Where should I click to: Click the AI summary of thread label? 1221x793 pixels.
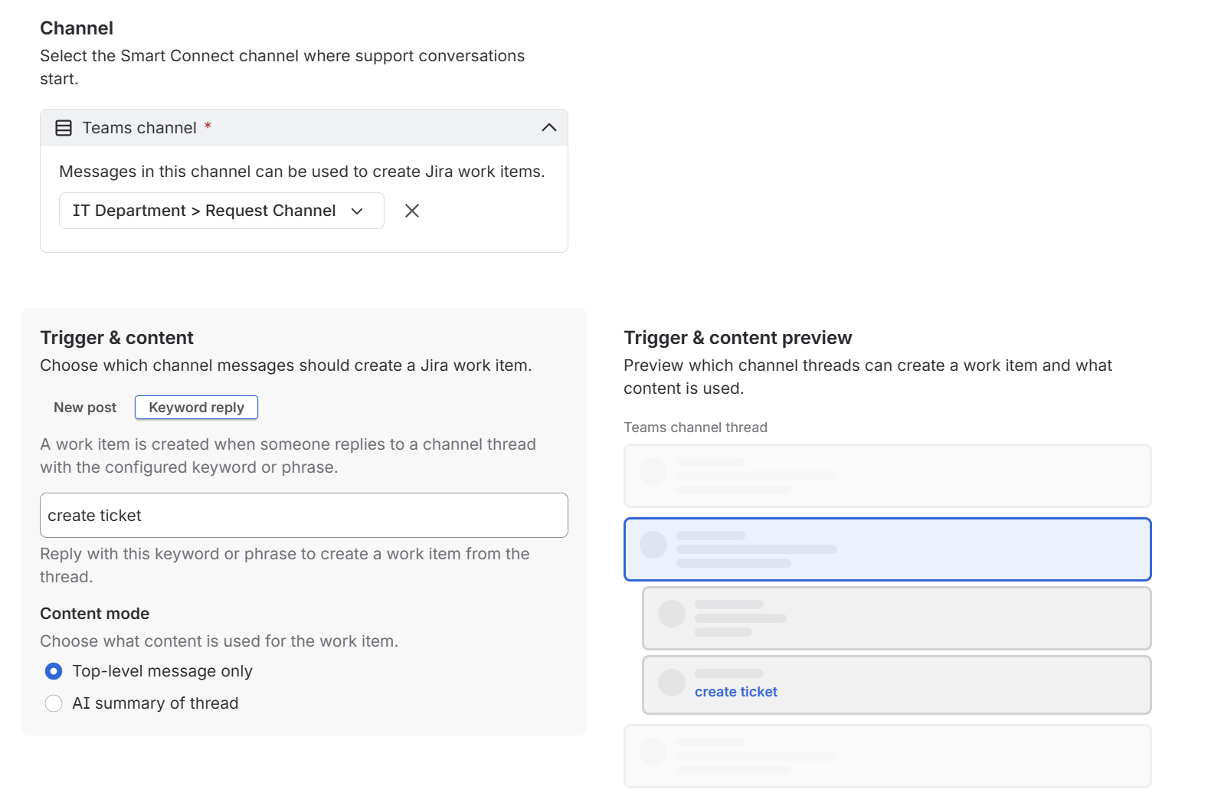click(155, 703)
